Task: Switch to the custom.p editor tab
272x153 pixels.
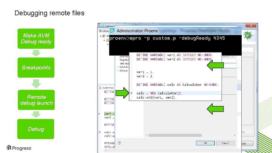Action: click(107, 88)
